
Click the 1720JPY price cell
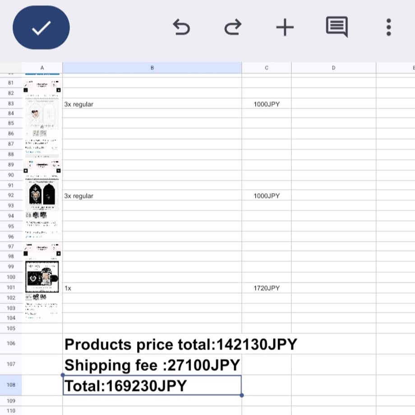(x=267, y=287)
